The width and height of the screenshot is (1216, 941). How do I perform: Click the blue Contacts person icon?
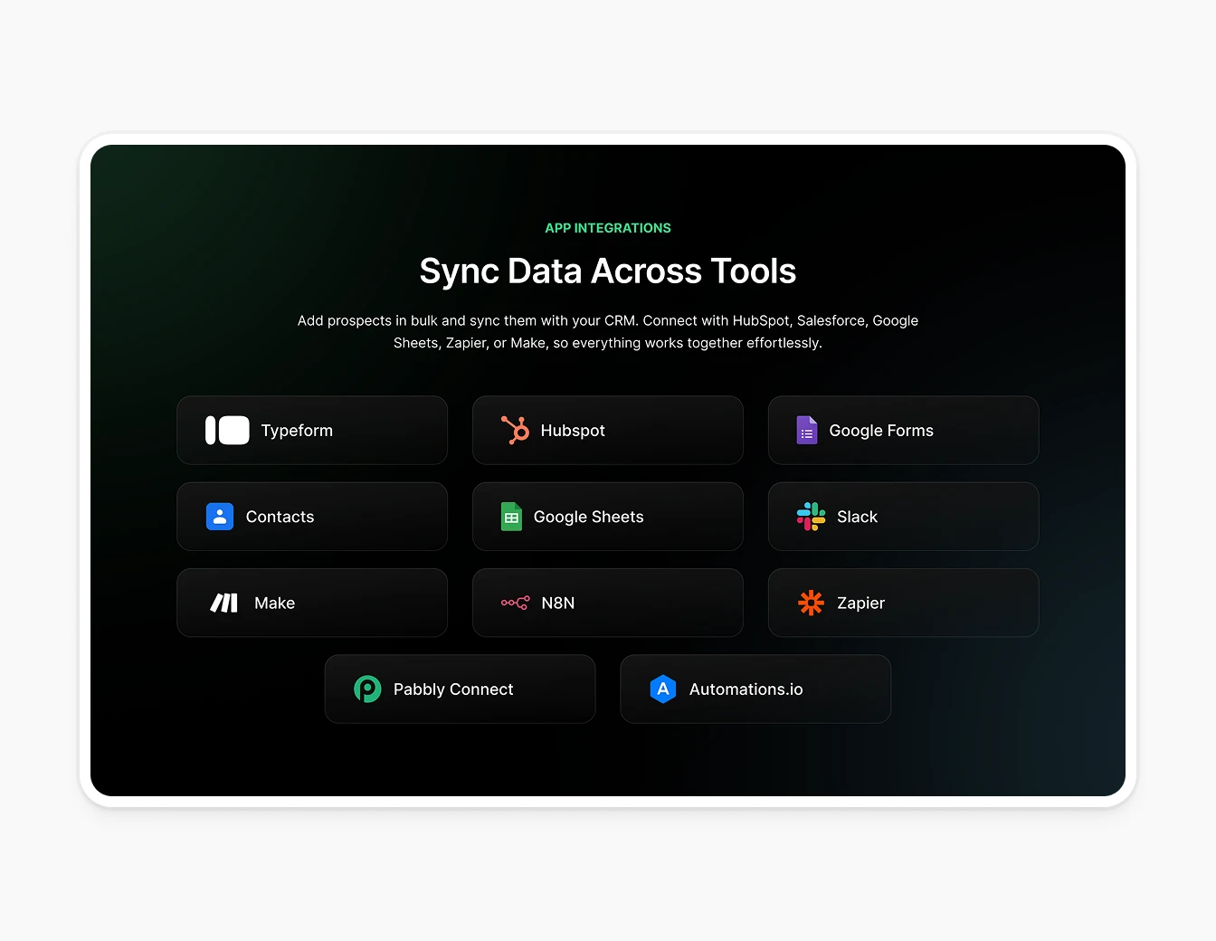pos(220,517)
